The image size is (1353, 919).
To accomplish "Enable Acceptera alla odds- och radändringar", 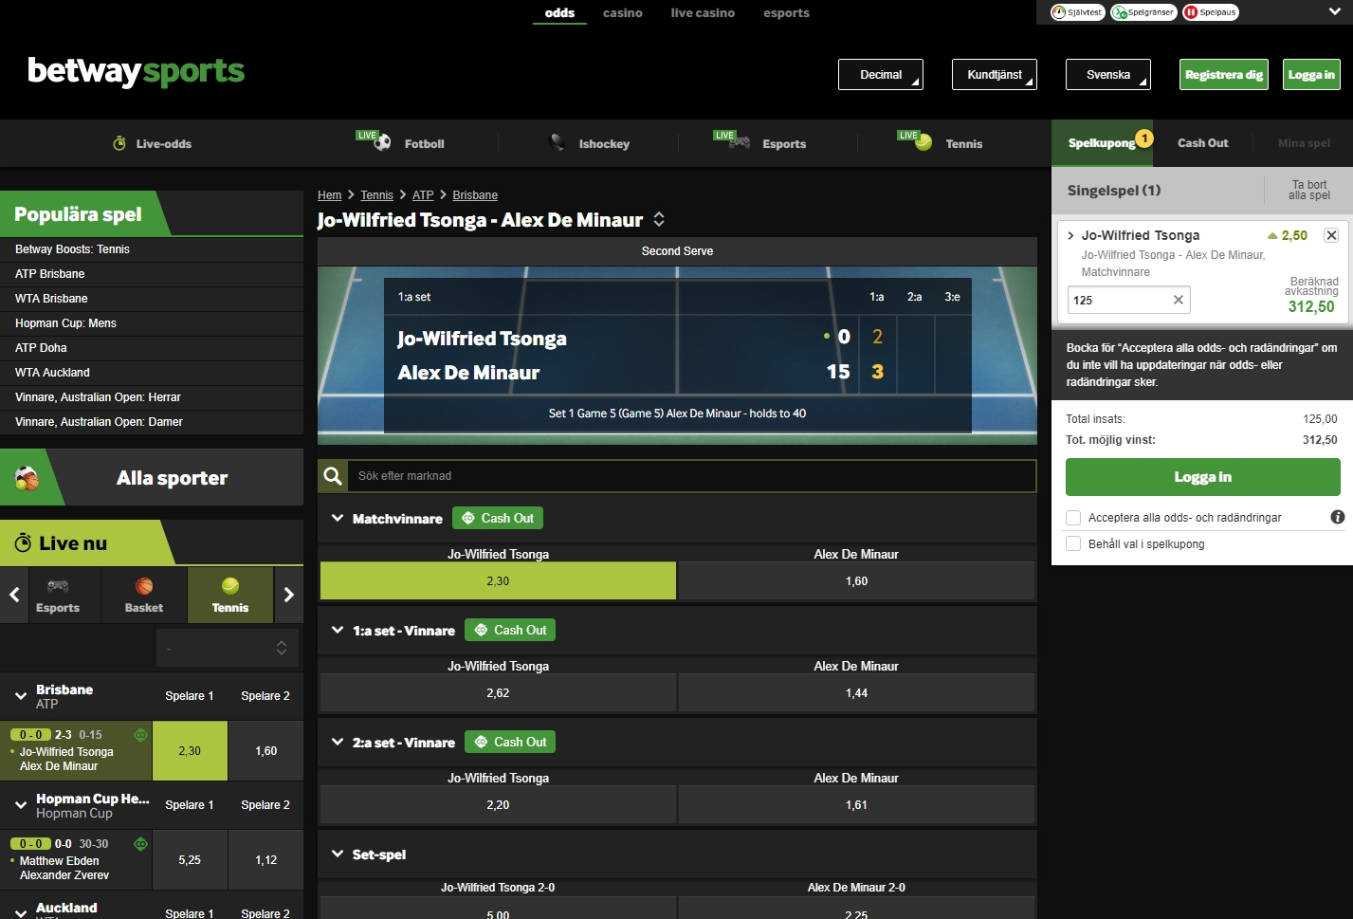I will click(1072, 517).
